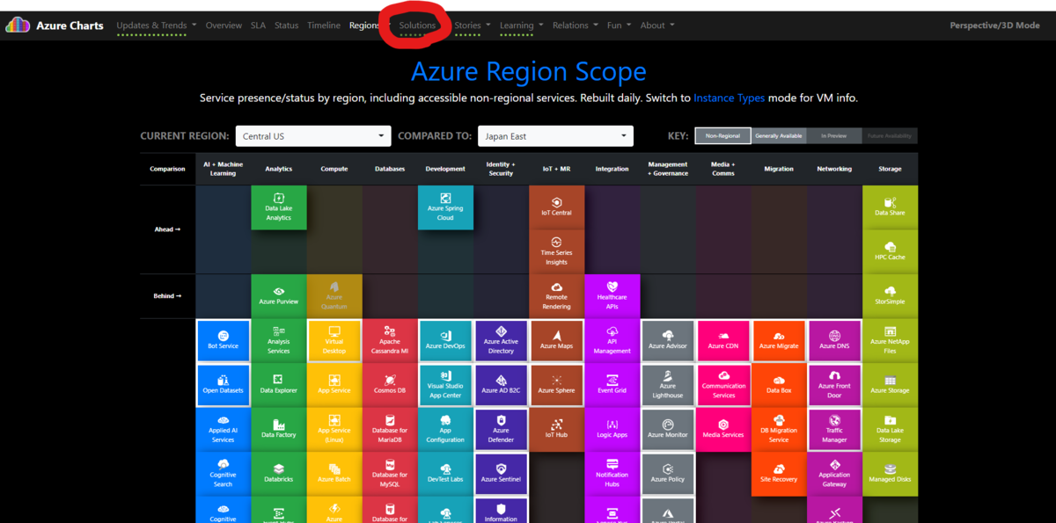Image resolution: width=1056 pixels, height=523 pixels.
Task: Toggle the In Preview key filter
Action: 834,135
